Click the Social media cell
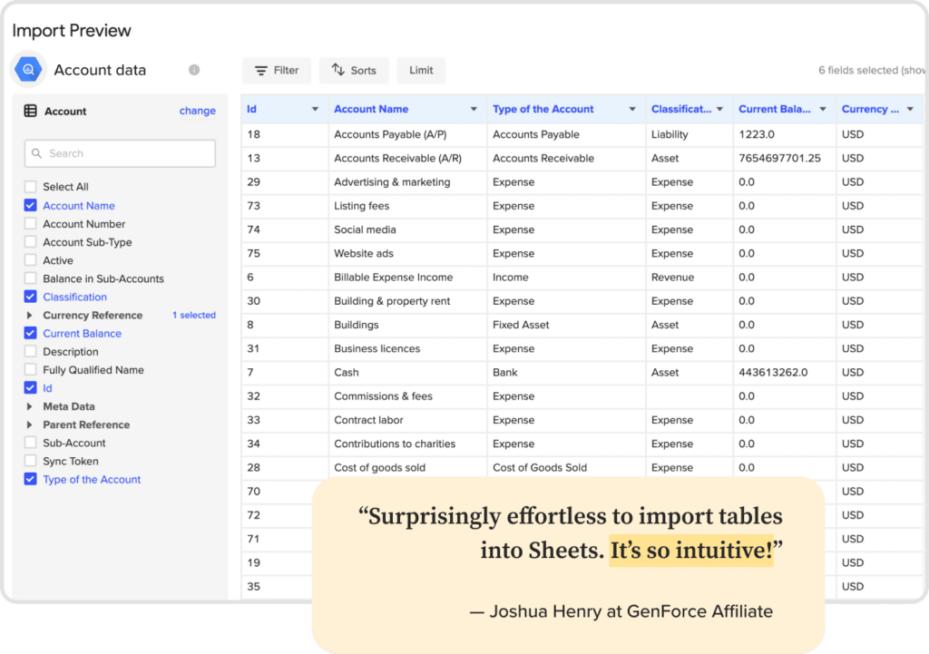Screen dimensions: 929x654 (x=407, y=229)
